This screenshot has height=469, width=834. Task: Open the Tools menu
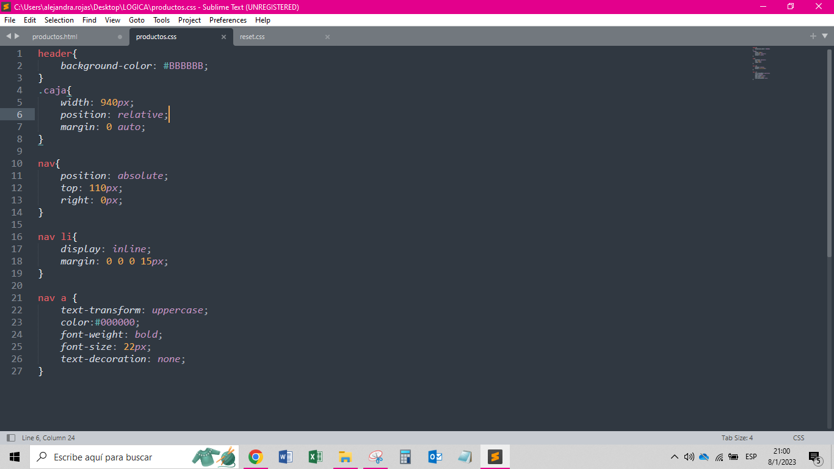(161, 20)
